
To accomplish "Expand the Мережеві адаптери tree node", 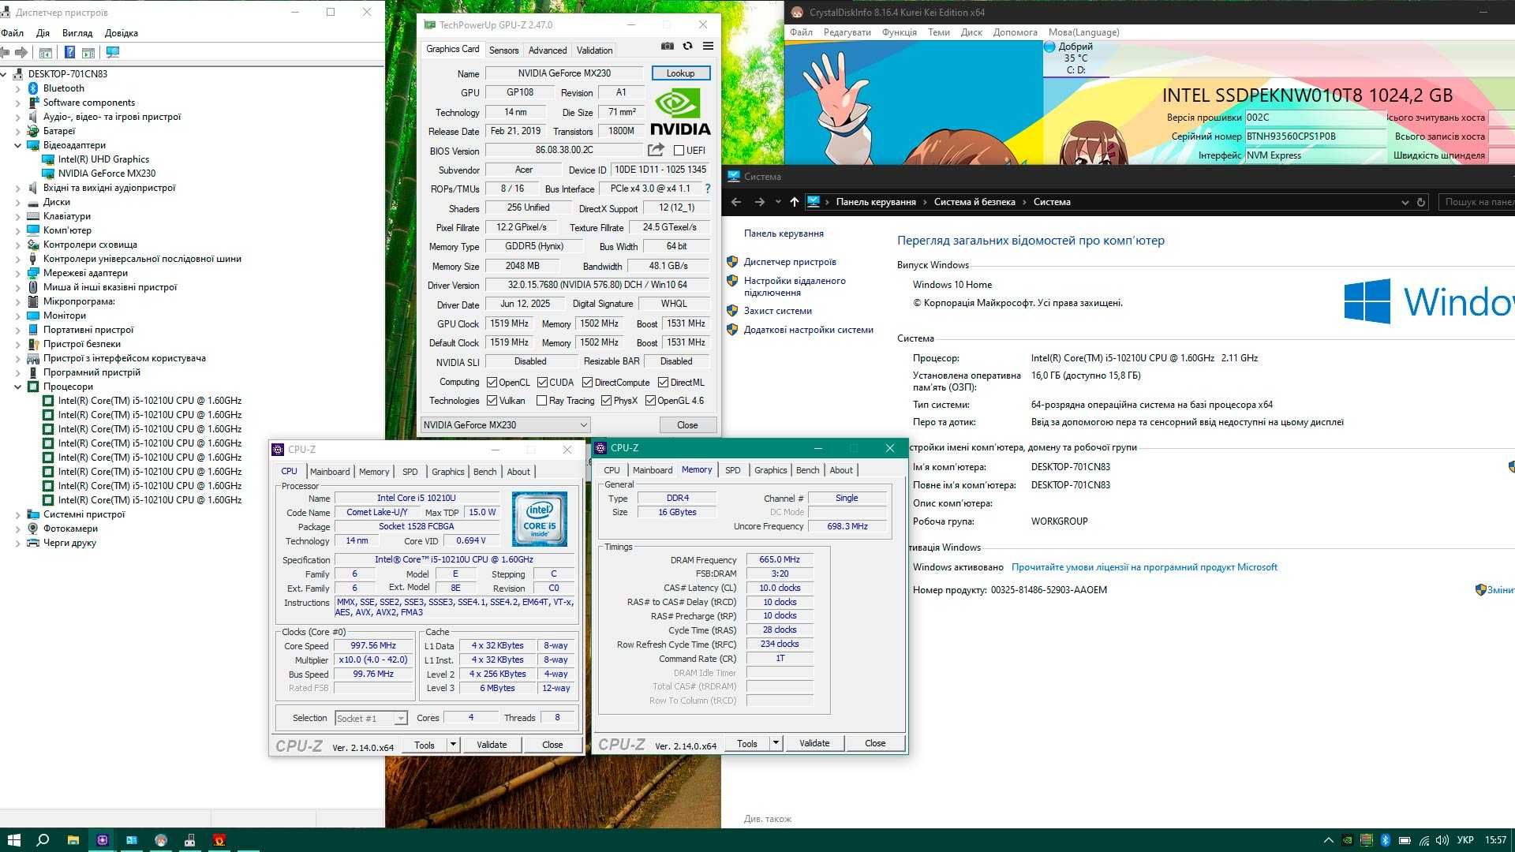I will pos(17,273).
